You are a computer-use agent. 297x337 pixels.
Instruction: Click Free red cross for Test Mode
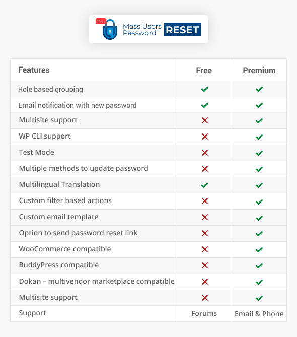click(x=205, y=153)
